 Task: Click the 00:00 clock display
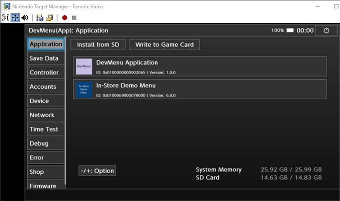tap(305, 31)
